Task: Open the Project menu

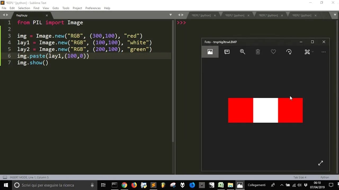Action: 77,8
